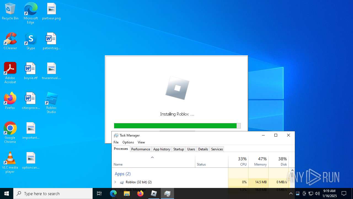Switch to Task Manager taskbar button
Image resolution: width=353 pixels, height=199 pixels.
pyautogui.click(x=167, y=193)
